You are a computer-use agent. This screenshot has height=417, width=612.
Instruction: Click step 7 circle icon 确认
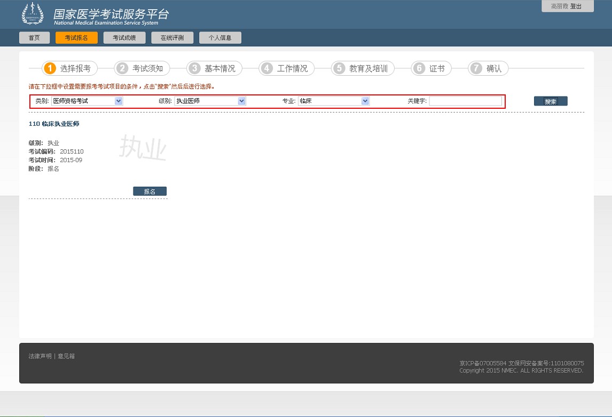[x=476, y=68]
